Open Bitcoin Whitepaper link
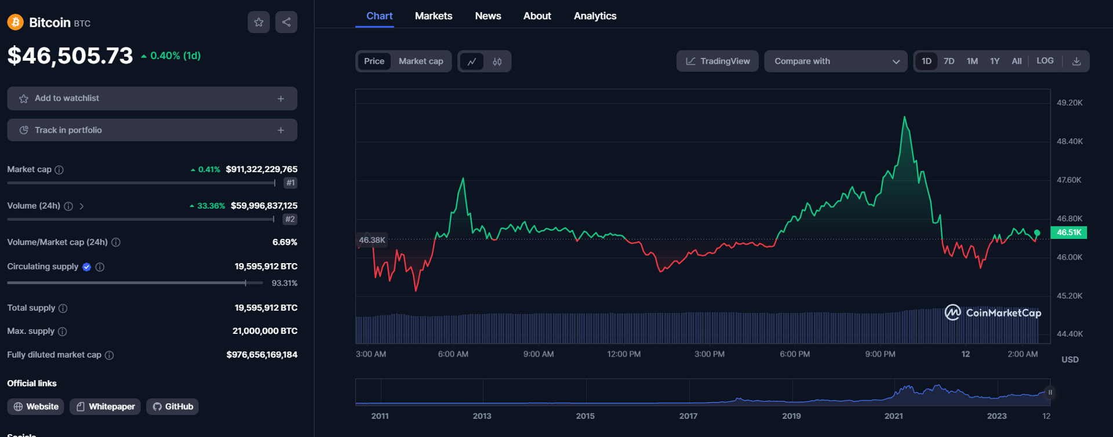The height and width of the screenshot is (437, 1113). [x=106, y=407]
